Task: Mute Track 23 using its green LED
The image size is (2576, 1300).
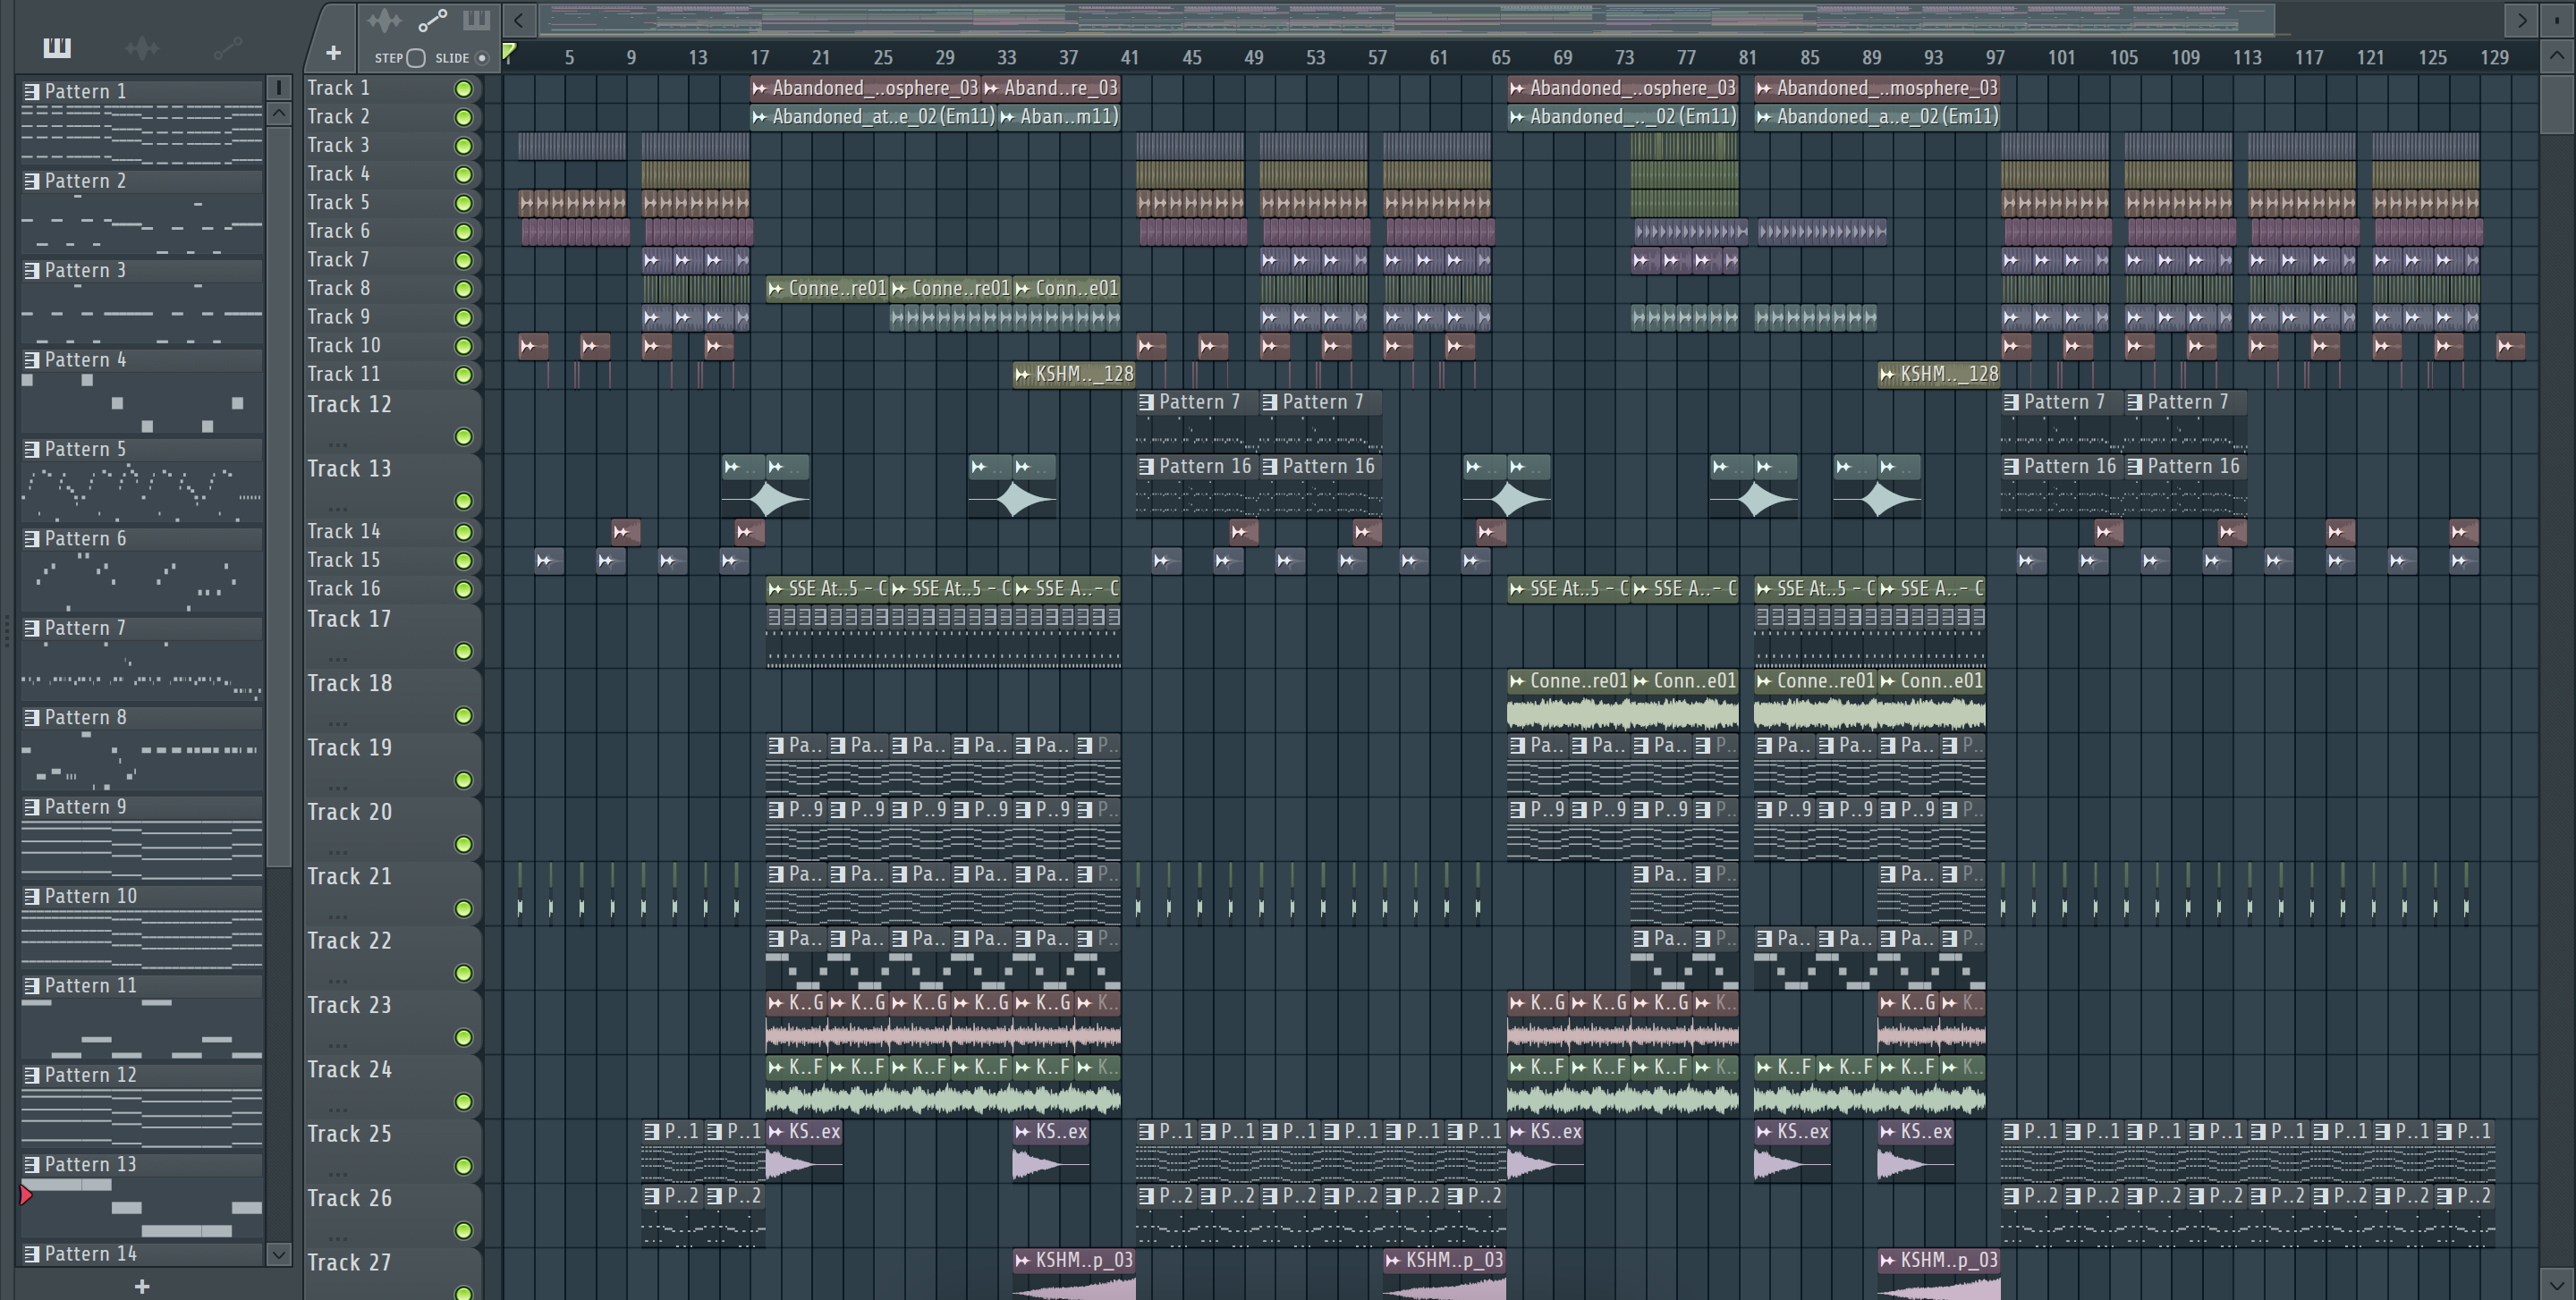Action: click(464, 1037)
